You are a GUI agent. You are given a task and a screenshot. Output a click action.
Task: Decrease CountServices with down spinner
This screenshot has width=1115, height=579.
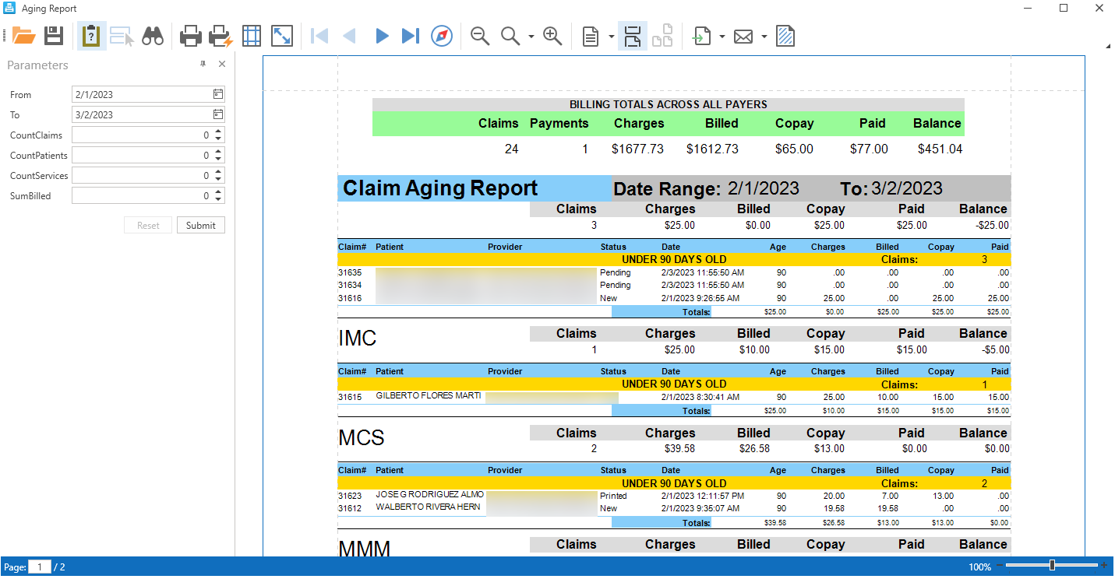tap(218, 179)
